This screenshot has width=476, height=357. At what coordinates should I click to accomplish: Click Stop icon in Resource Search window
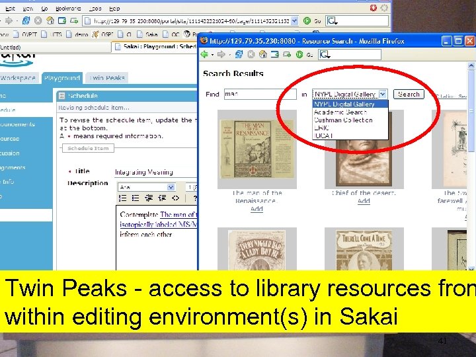tap(251, 54)
